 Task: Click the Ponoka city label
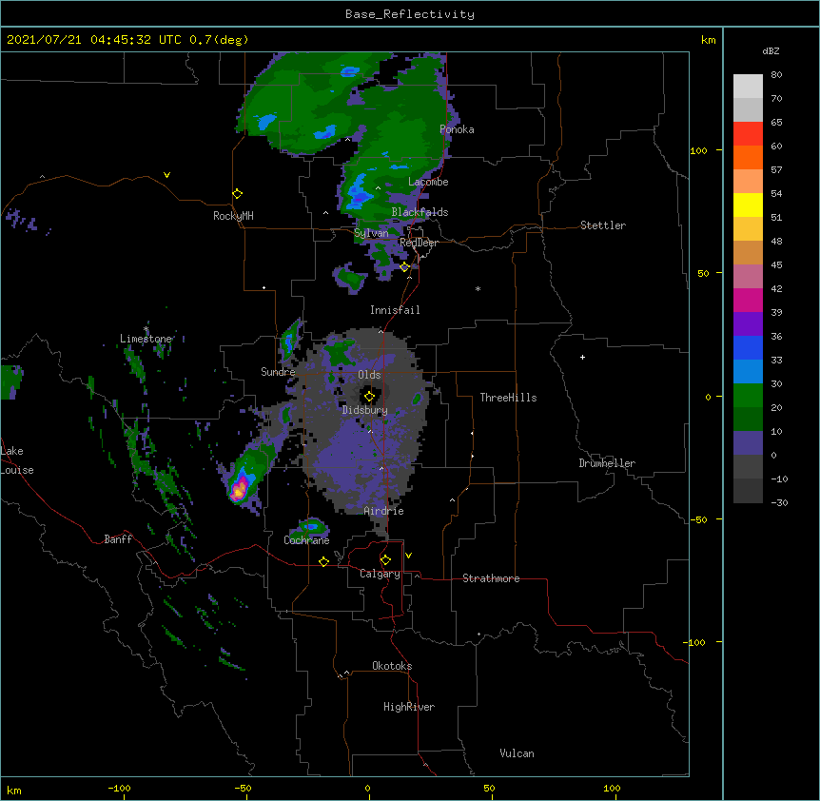[x=457, y=129]
